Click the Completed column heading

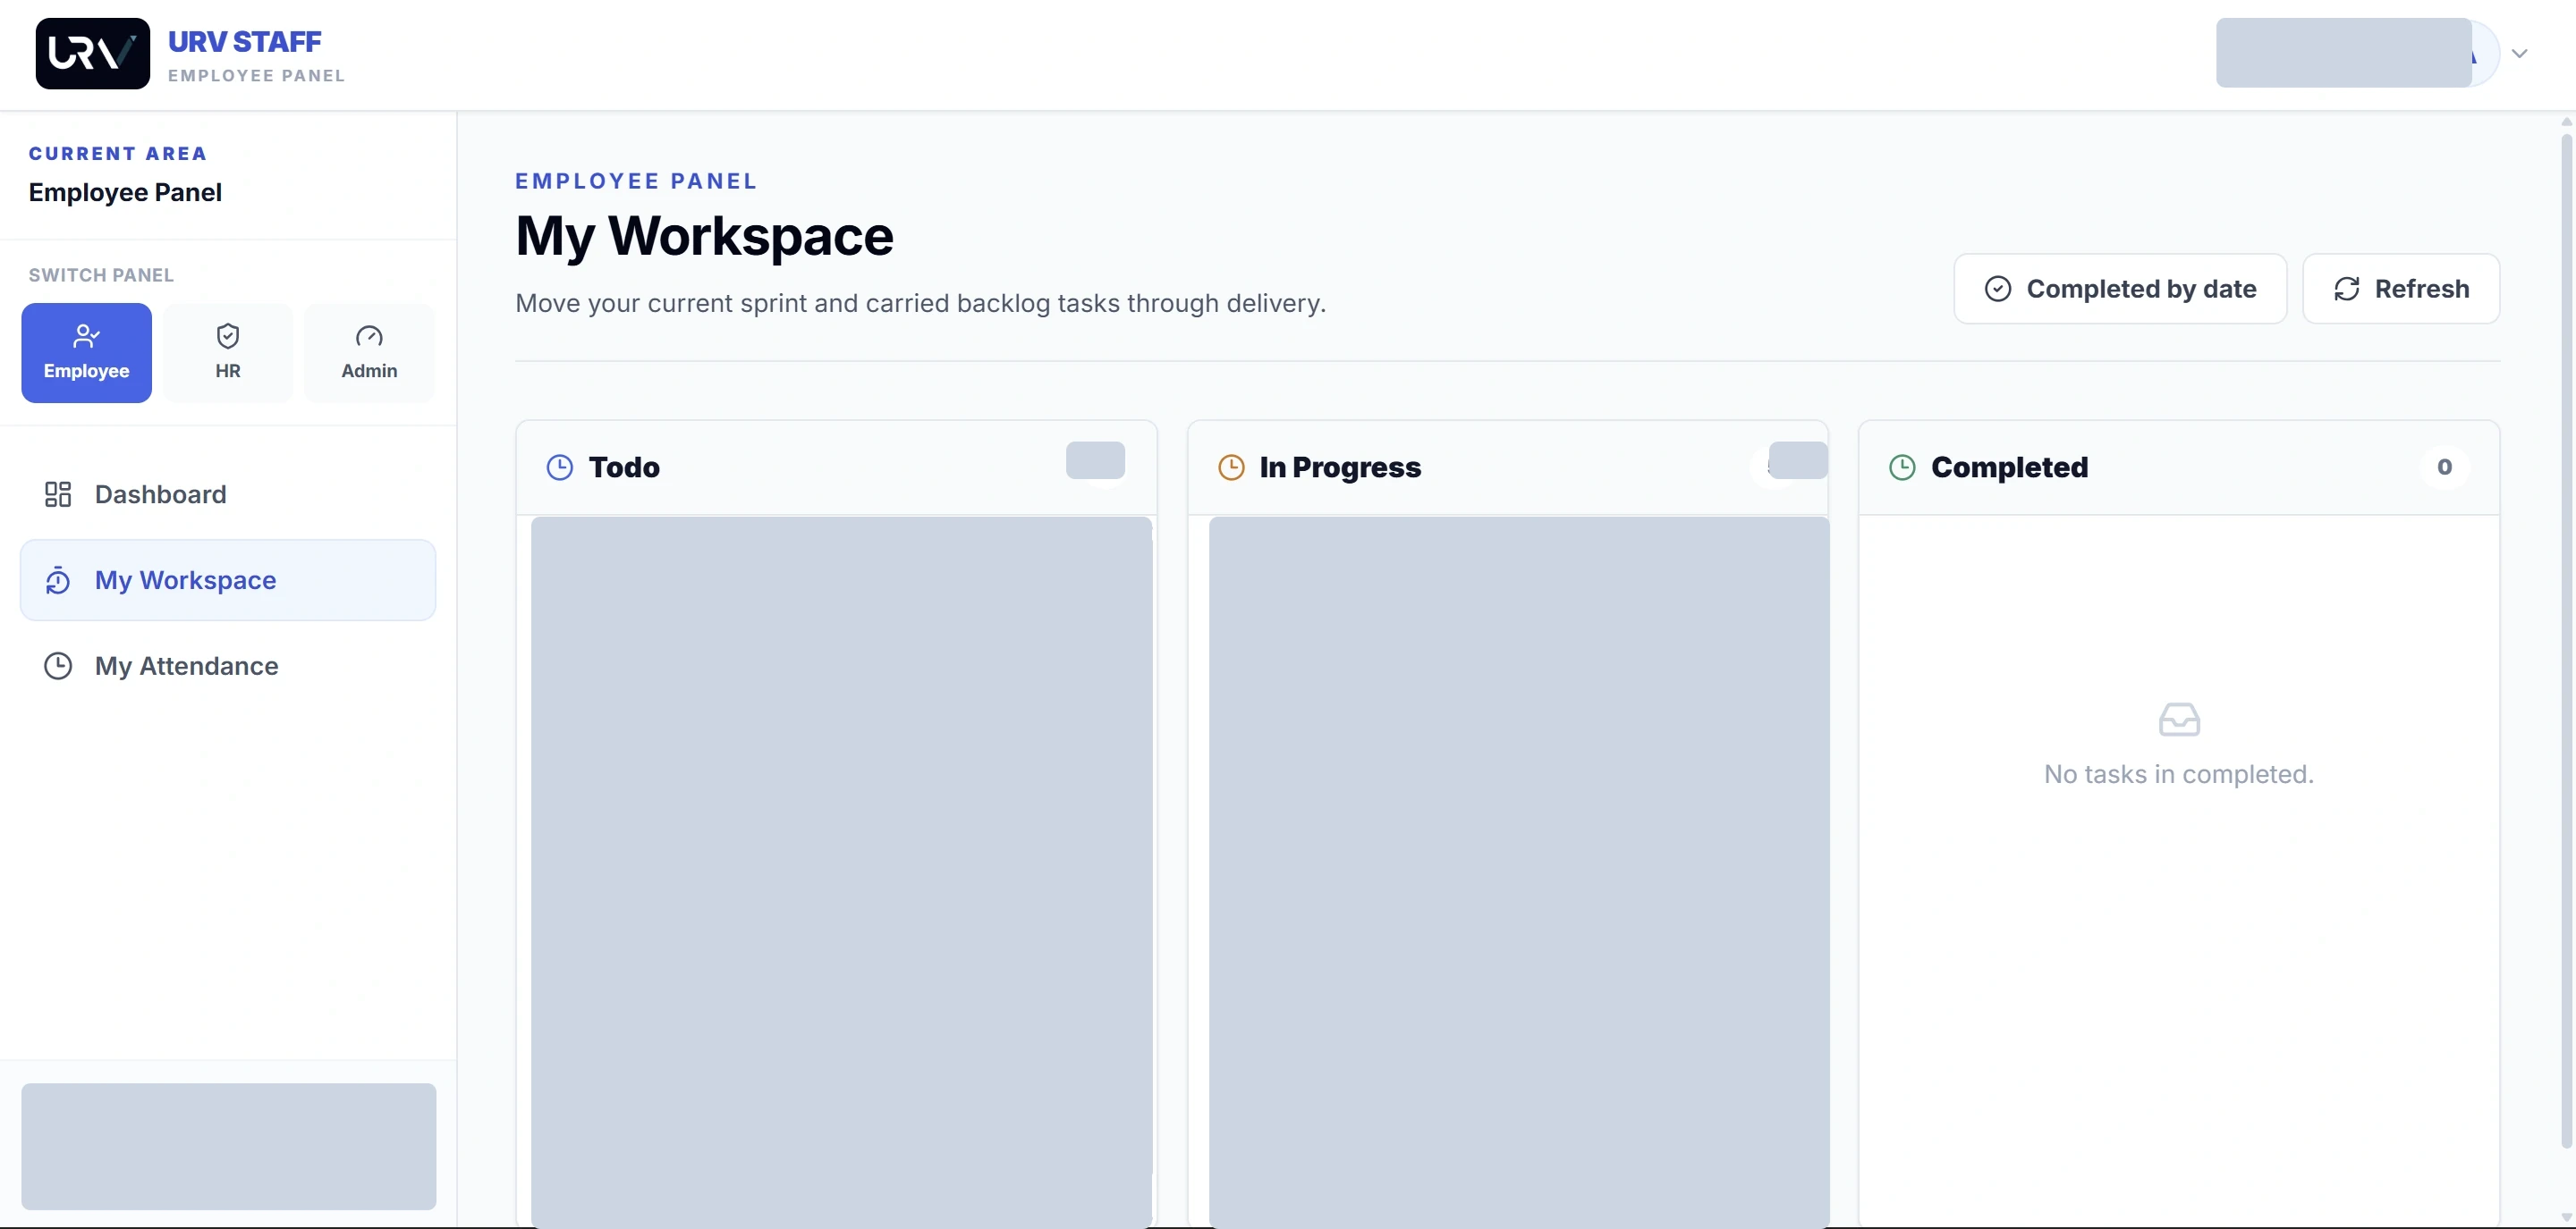point(2009,467)
